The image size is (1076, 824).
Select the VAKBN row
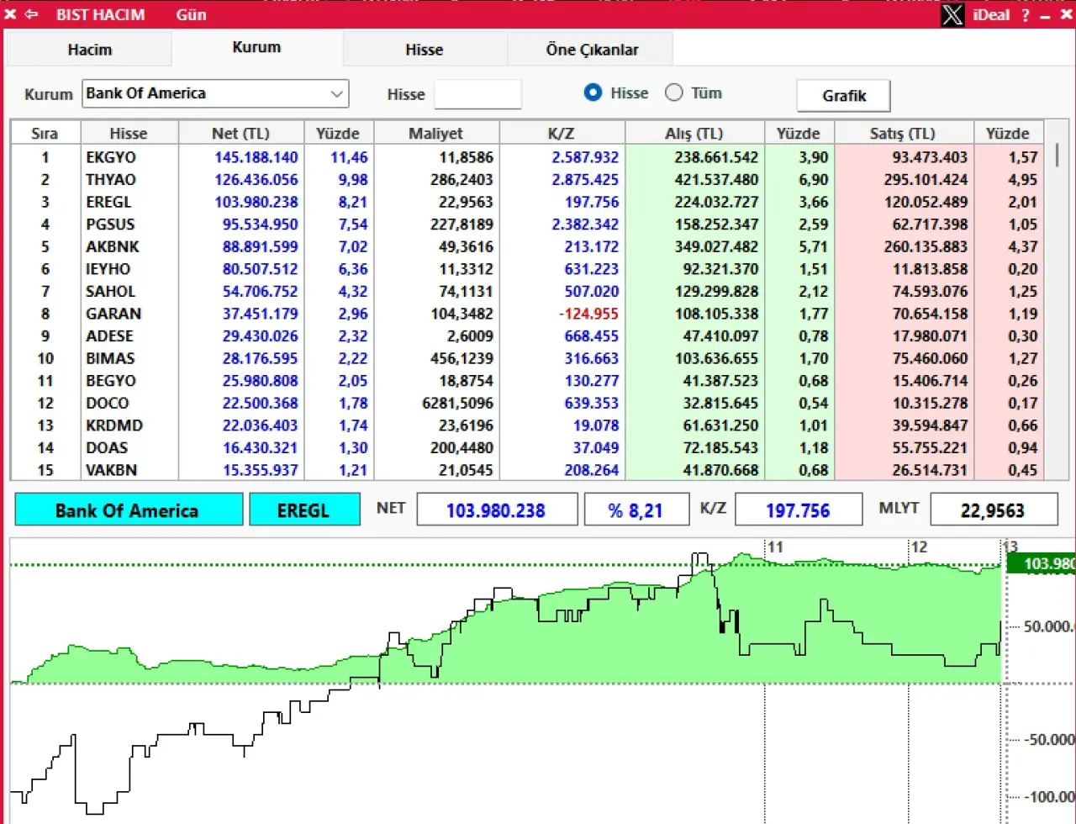point(527,469)
